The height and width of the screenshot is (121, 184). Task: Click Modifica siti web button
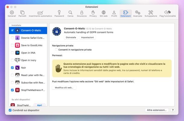(64, 88)
